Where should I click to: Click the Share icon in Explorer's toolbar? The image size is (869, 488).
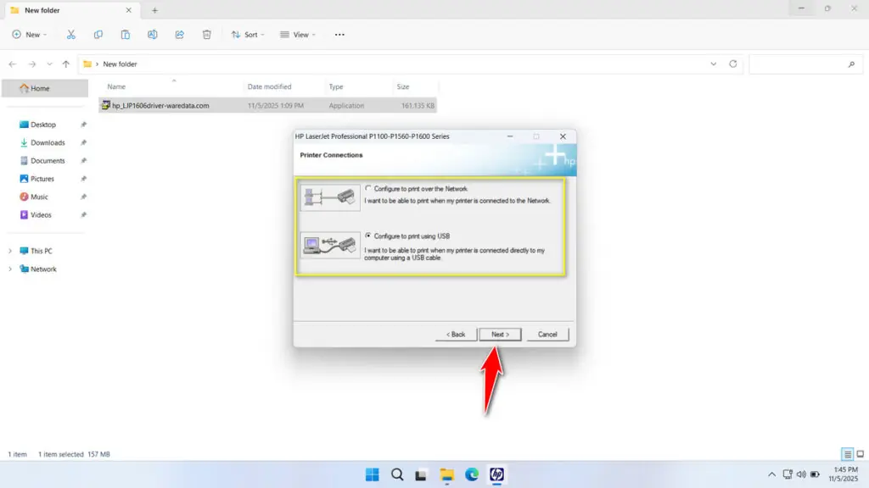[179, 34]
